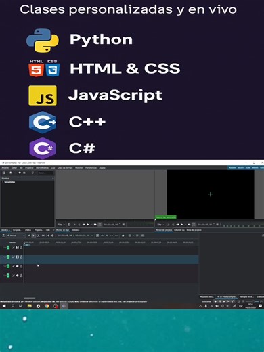Collapse the bottom audio track
264x352 pixels.
[5, 276]
